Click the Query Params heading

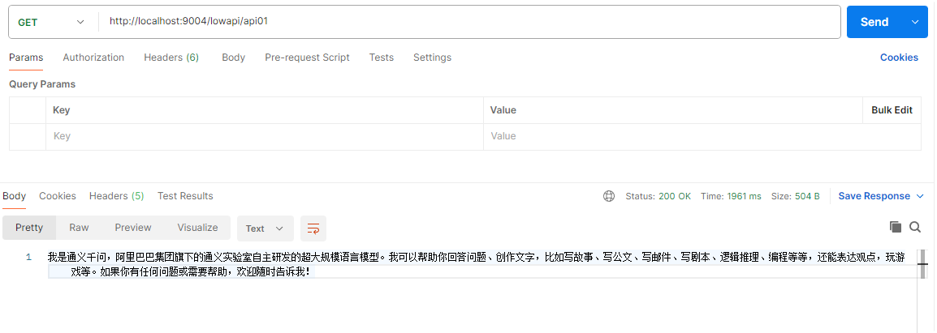[42, 84]
